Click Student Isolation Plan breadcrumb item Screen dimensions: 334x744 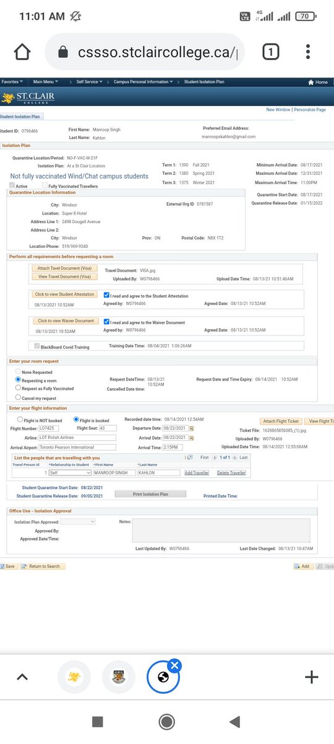coord(204,82)
